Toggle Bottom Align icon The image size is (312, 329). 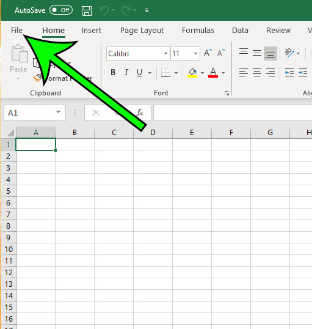tap(270, 53)
